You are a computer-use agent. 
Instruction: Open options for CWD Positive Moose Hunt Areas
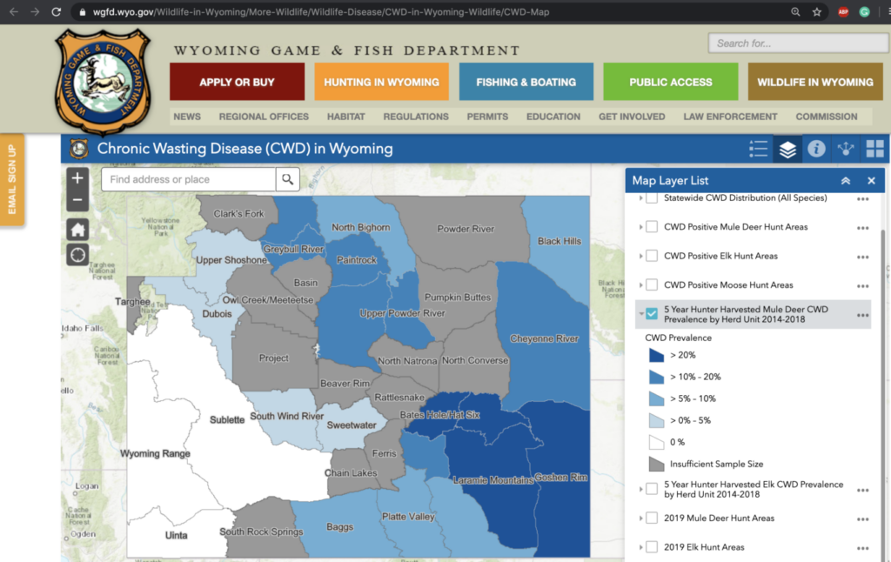coord(862,286)
